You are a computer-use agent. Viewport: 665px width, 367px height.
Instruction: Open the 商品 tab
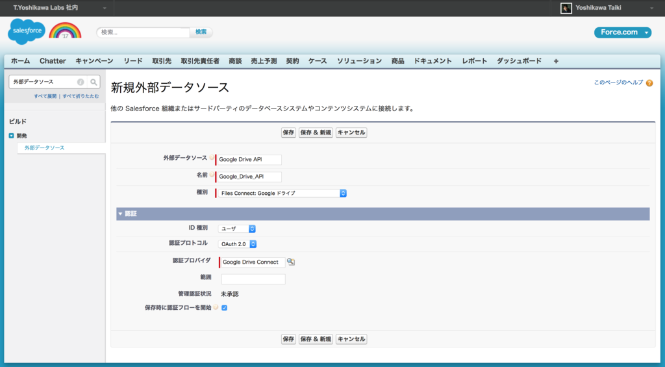[x=398, y=61]
